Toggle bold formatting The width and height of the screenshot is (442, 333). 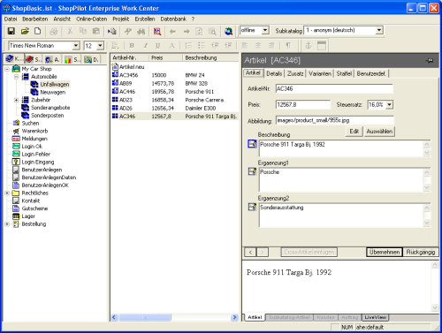pyautogui.click(x=132, y=45)
